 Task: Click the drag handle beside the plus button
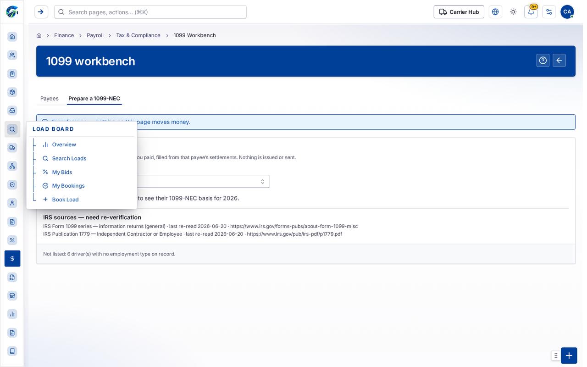point(556,356)
